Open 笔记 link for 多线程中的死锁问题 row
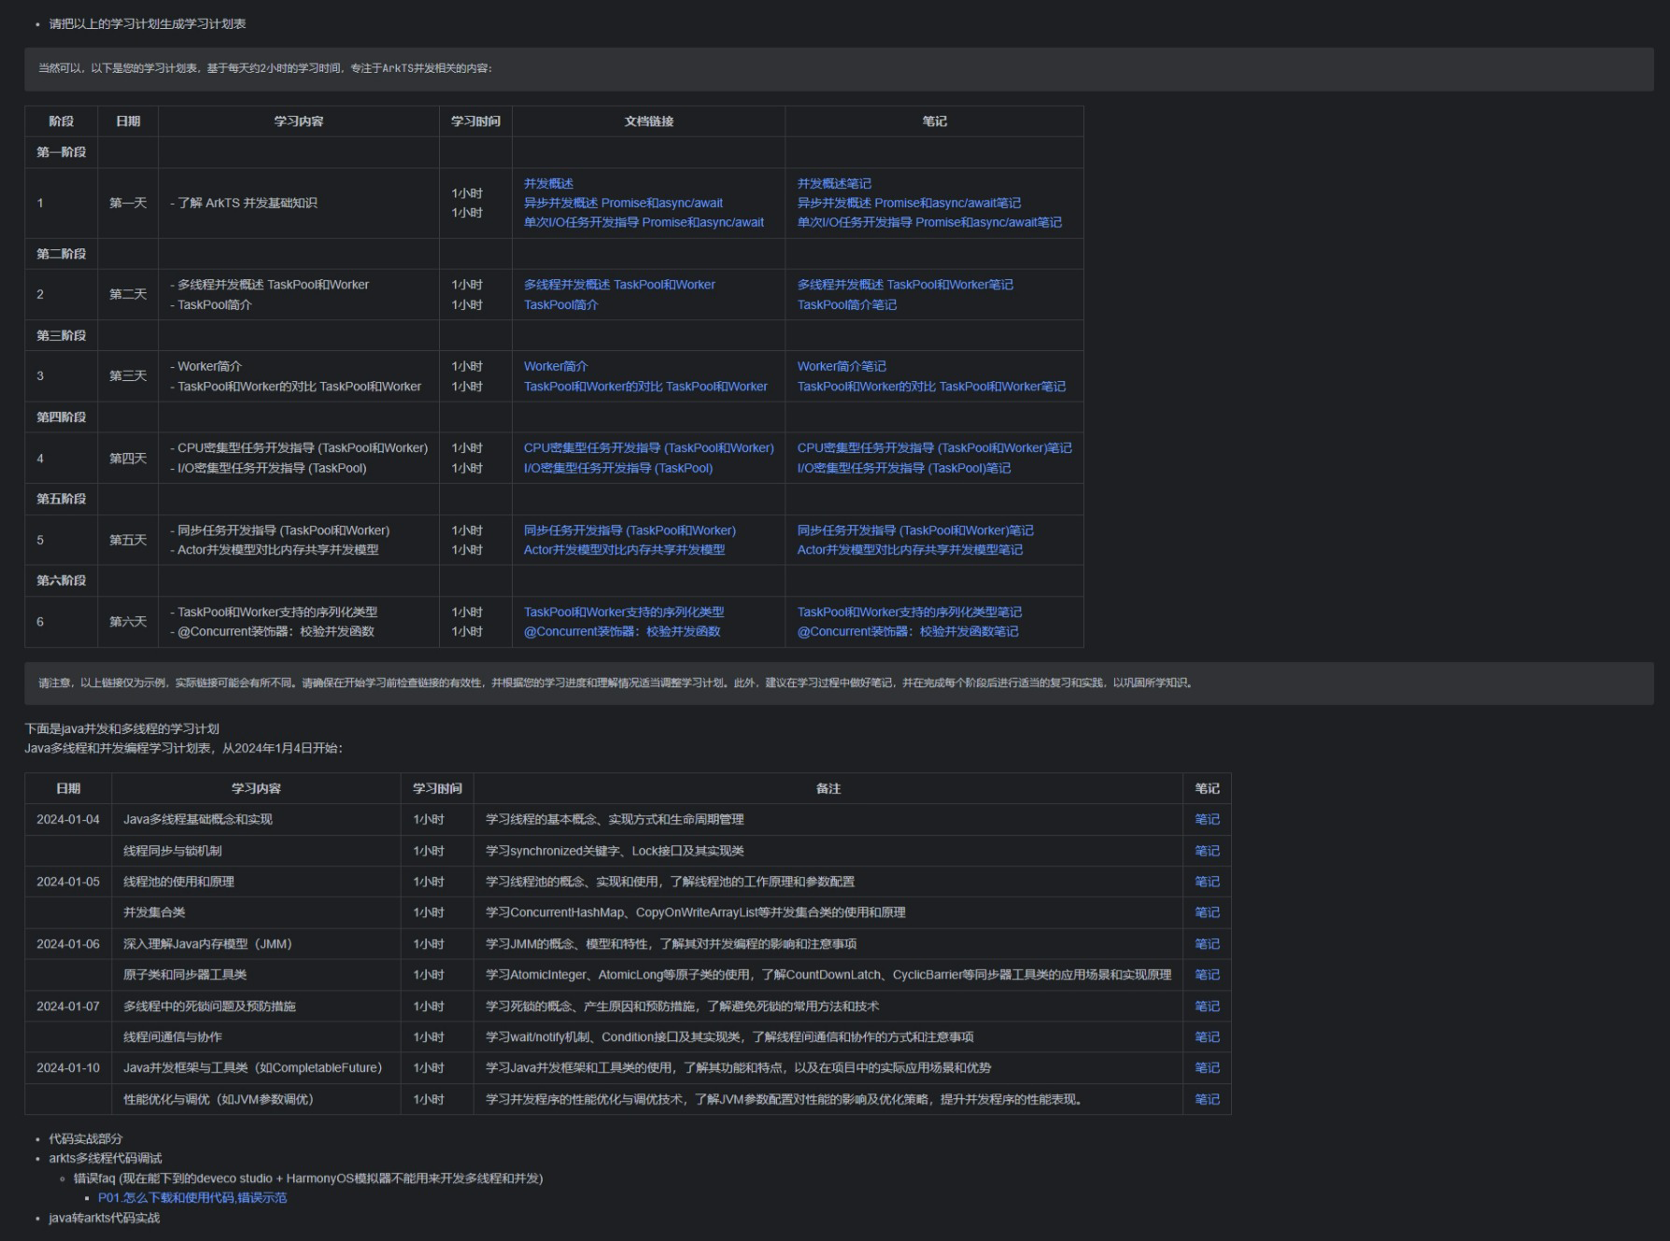 [1207, 1008]
